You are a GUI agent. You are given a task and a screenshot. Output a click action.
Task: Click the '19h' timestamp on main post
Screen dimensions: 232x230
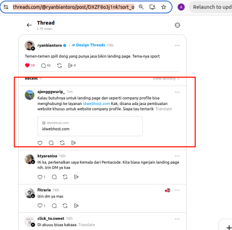click(110, 46)
